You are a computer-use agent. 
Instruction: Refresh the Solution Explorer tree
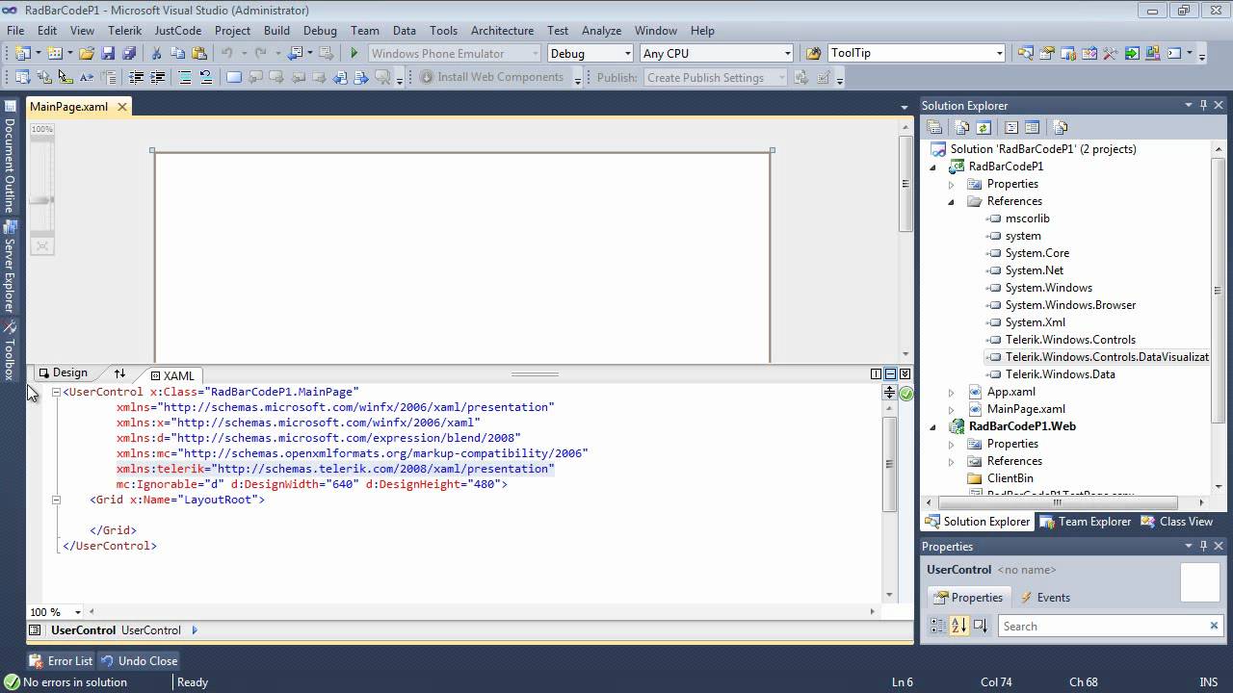(984, 127)
